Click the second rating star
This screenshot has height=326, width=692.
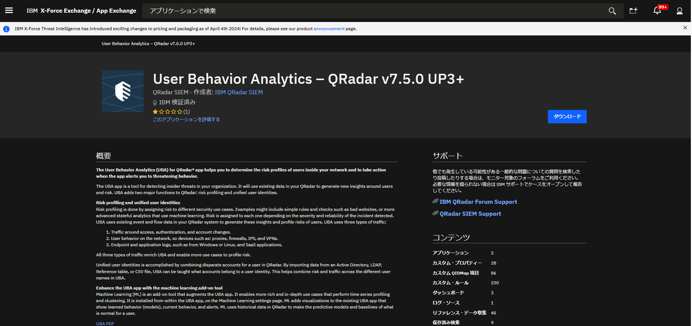(161, 112)
